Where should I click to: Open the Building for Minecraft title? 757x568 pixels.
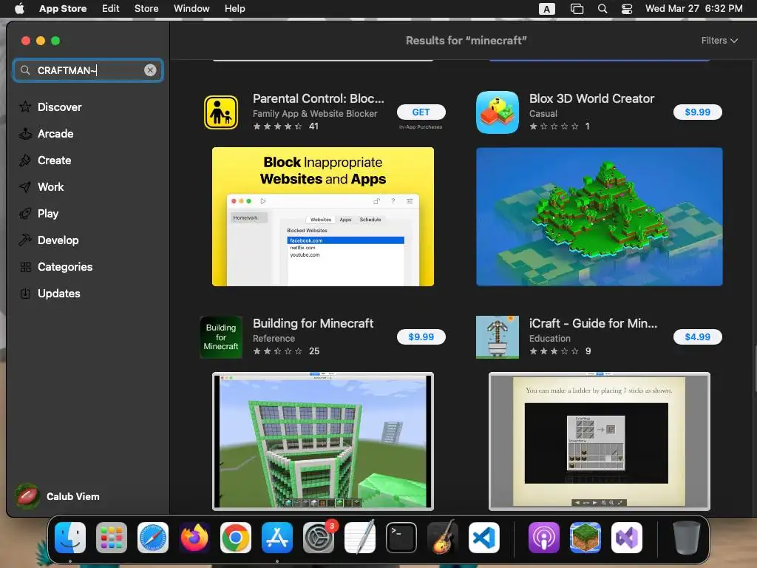click(x=313, y=323)
